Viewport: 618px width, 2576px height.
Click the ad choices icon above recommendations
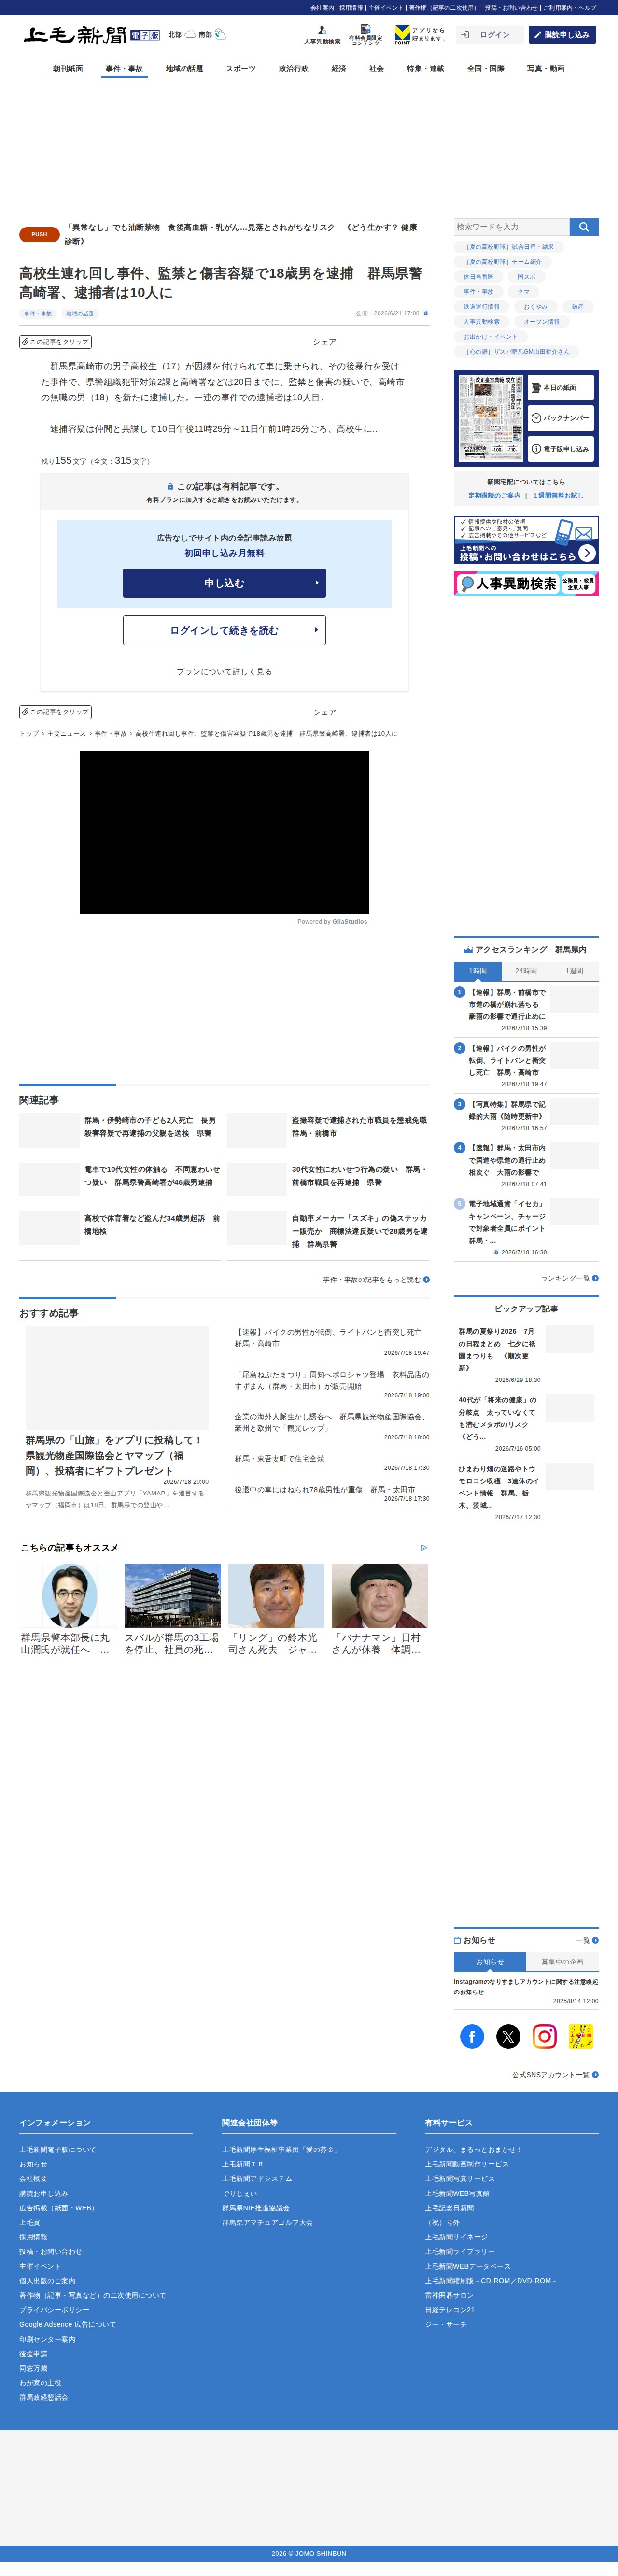point(424,1547)
